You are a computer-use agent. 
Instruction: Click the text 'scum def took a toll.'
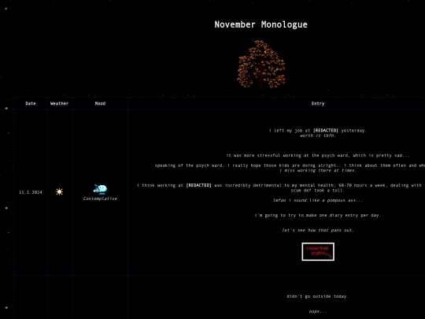click(x=318, y=191)
